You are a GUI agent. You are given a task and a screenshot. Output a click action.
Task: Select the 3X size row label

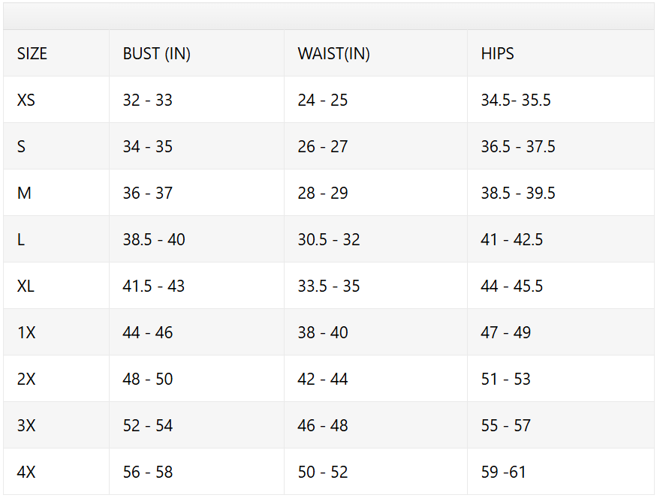tap(26, 425)
